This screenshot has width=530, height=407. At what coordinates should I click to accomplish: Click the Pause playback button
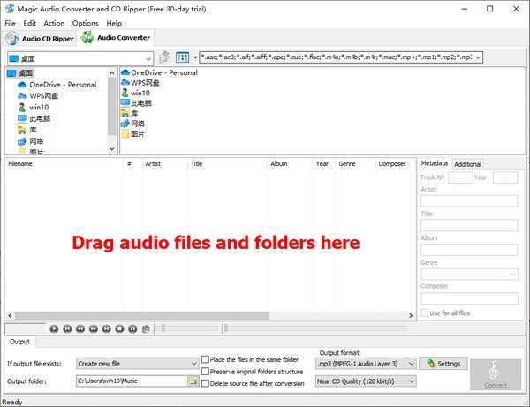(133, 328)
